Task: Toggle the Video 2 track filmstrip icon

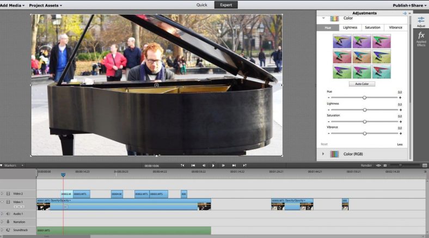Action: point(8,194)
